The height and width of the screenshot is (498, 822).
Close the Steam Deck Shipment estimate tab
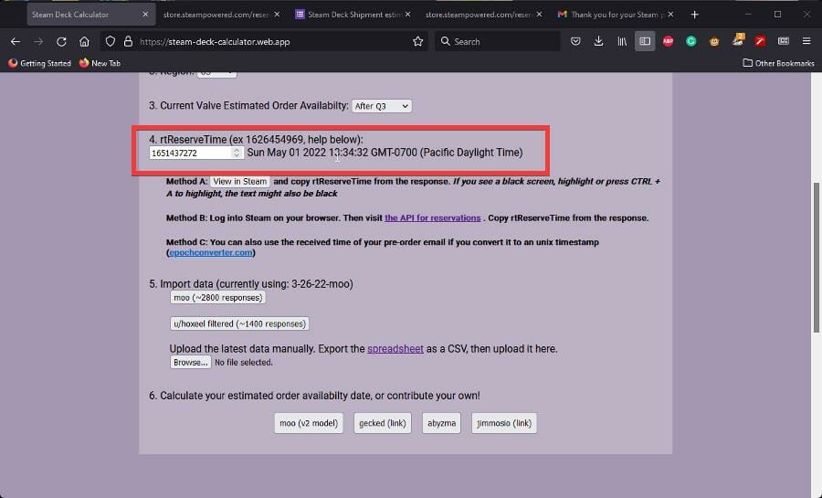tap(408, 15)
